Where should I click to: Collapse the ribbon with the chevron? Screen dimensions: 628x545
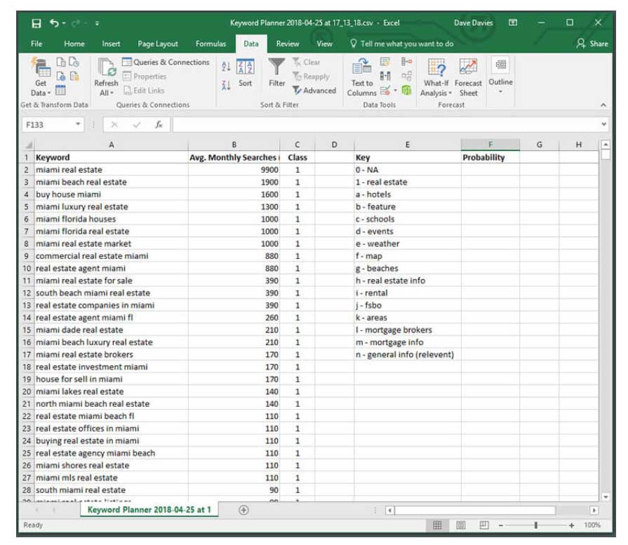pyautogui.click(x=603, y=105)
